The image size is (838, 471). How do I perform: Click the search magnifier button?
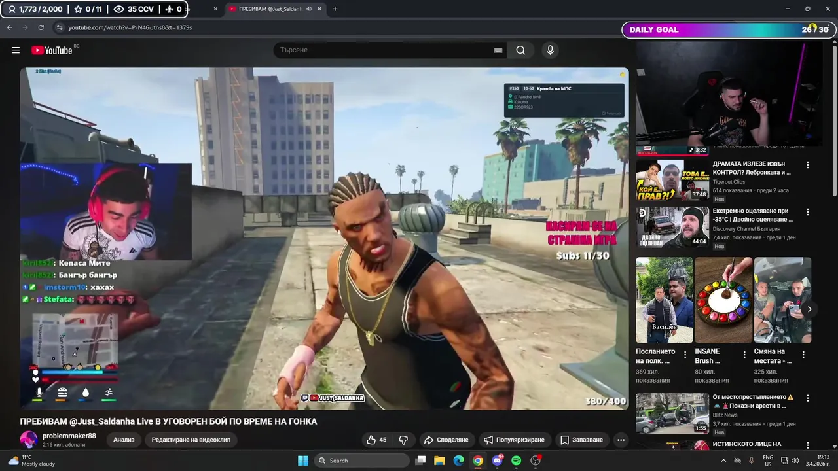coord(520,50)
